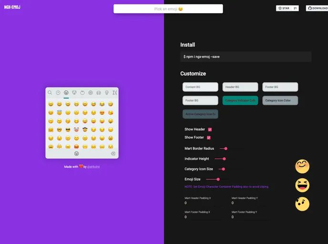Click Footer BG beside Category Indicator Color
328x244 pixels.
click(x=200, y=101)
